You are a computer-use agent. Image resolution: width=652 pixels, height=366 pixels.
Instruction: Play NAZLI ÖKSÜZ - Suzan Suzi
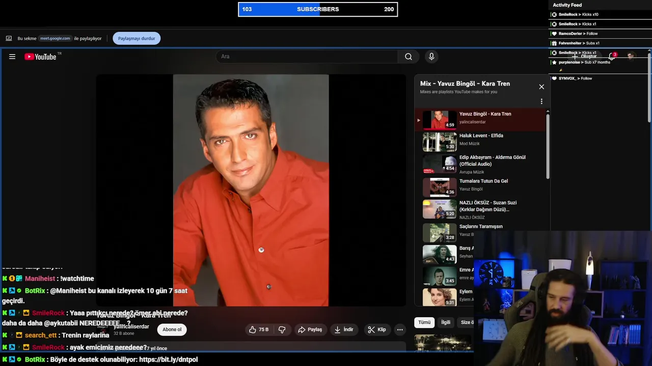[480, 208]
